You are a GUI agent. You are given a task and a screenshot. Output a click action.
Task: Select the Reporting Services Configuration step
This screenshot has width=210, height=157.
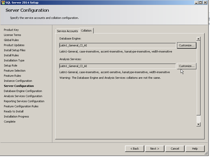(x=24, y=101)
